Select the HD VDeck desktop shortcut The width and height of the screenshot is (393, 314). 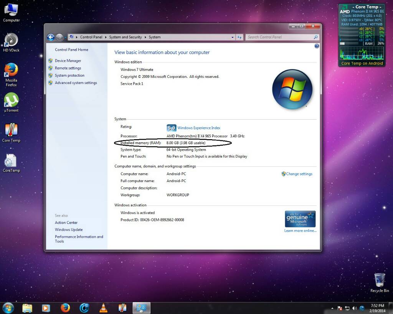[x=11, y=43]
